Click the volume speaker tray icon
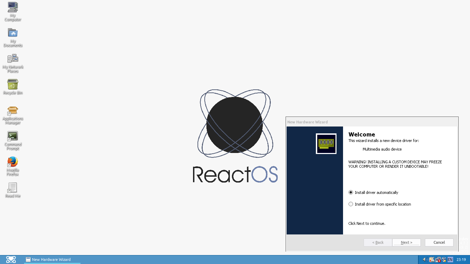This screenshot has height=264, width=470. pos(425,260)
